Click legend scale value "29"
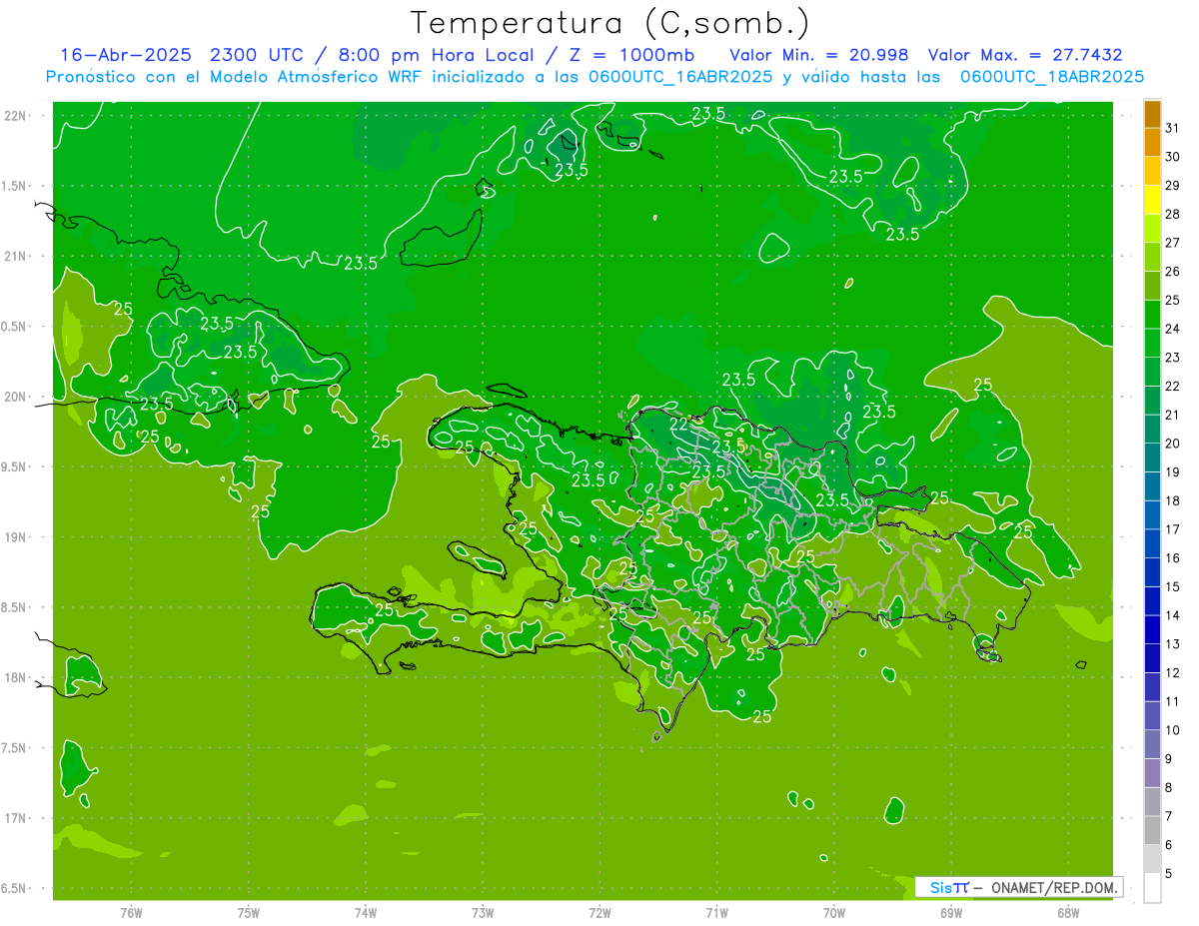This screenshot has width=1199, height=926. pyautogui.click(x=1173, y=186)
